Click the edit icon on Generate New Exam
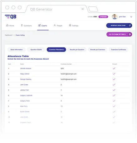 click(x=130, y=25)
